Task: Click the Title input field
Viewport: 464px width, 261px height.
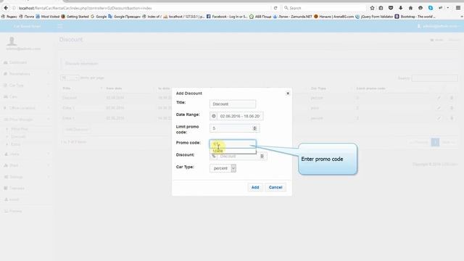Action: [233, 104]
